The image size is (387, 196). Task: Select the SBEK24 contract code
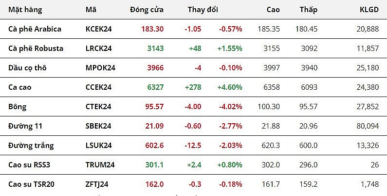(98, 126)
